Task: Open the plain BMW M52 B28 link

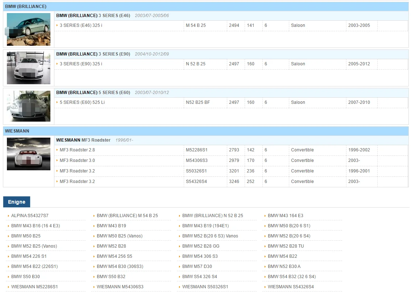Action: 111,246
